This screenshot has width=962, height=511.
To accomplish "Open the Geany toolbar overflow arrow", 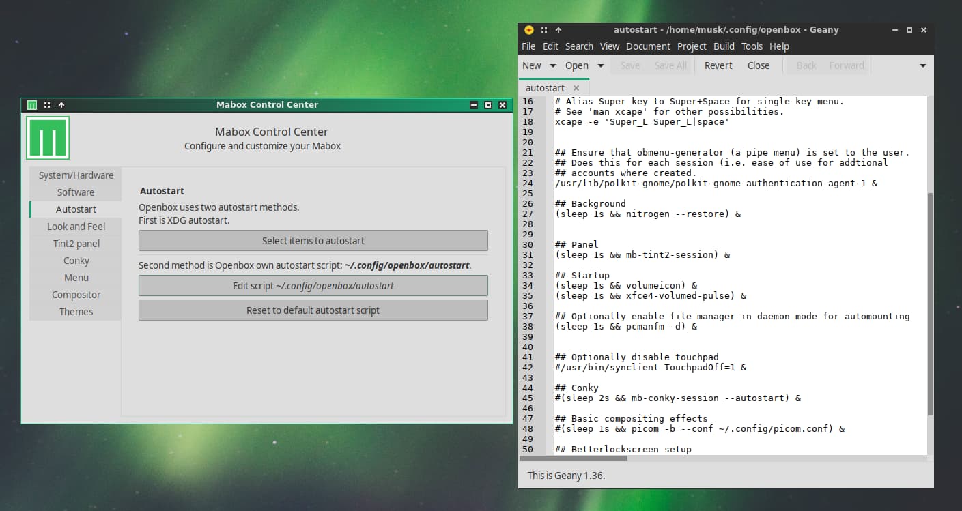I will tap(923, 65).
